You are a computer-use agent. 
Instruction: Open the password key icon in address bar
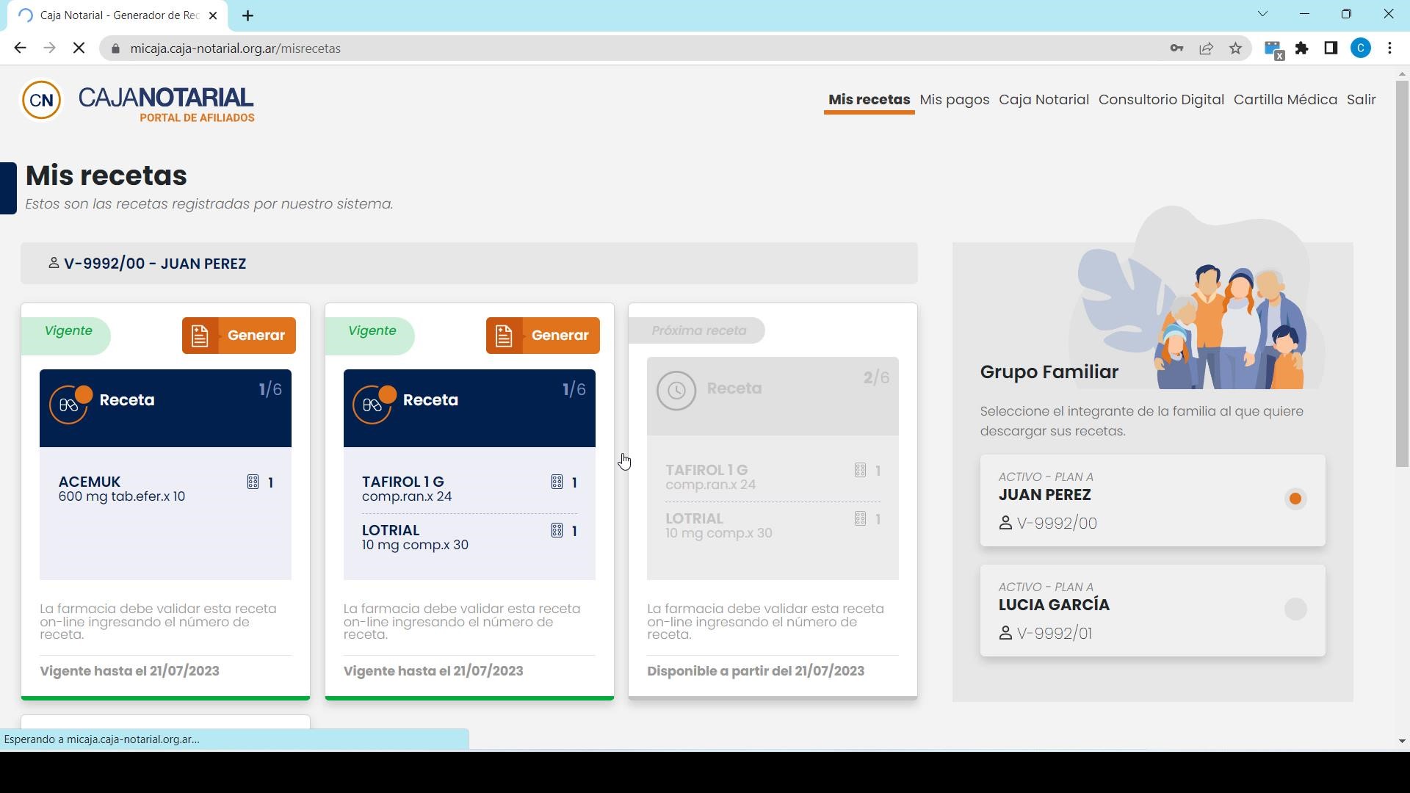pos(1176,48)
